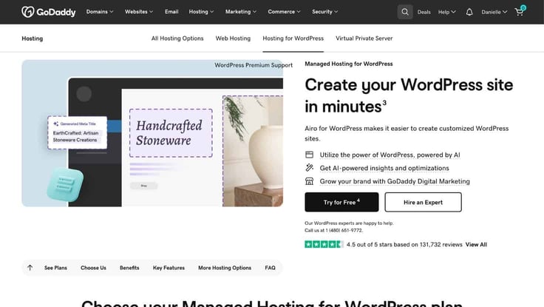Viewport: 544px width, 307px height.
Task: Select the All Hosting Options tab
Action: [x=177, y=38]
